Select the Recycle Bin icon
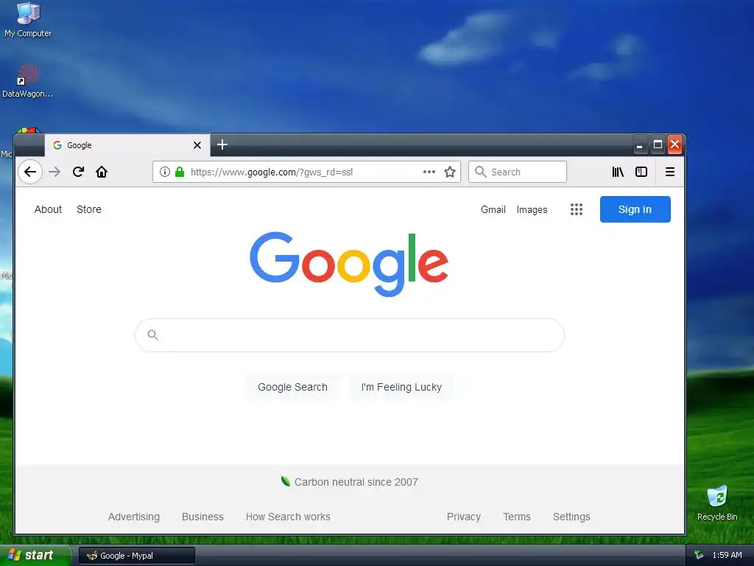The height and width of the screenshot is (566, 754). [x=717, y=503]
